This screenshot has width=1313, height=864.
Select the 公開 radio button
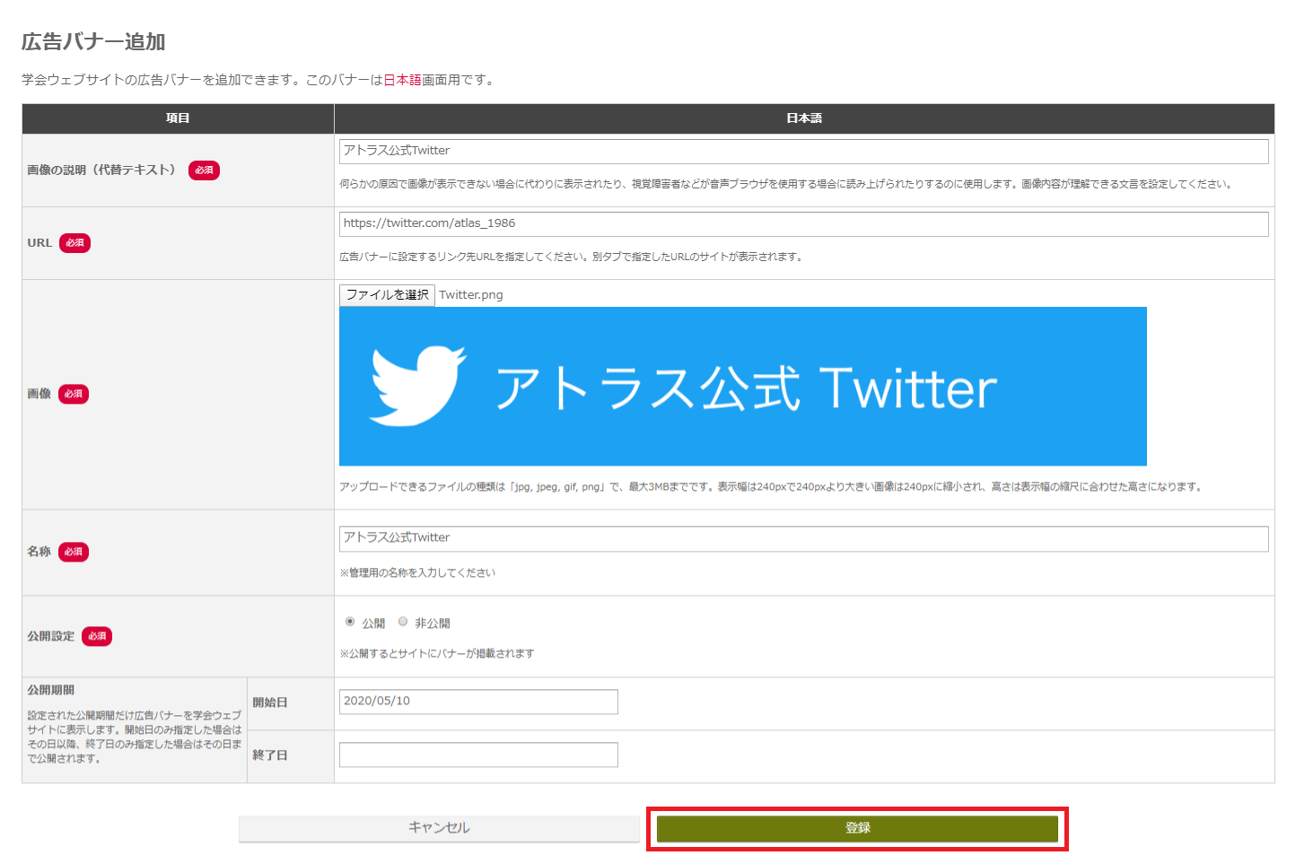tap(350, 622)
